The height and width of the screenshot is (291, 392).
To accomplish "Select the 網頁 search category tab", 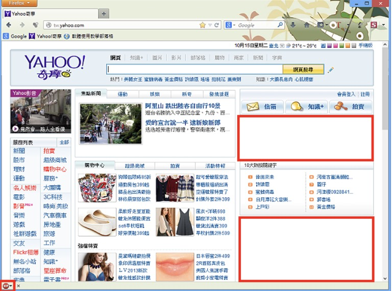I will click(115, 58).
